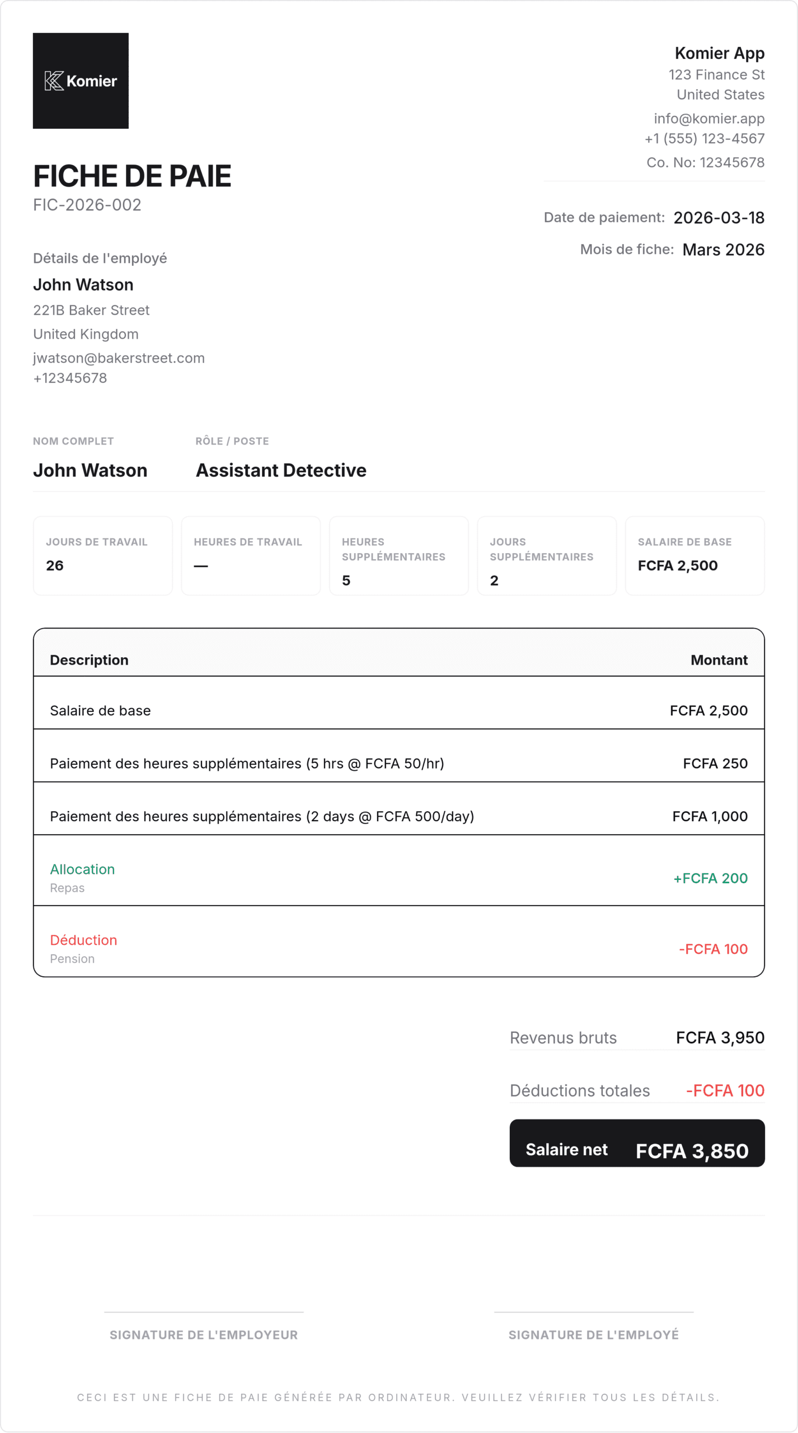Image resolution: width=798 pixels, height=1433 pixels.
Task: Click the Komier logo image
Action: pos(81,81)
